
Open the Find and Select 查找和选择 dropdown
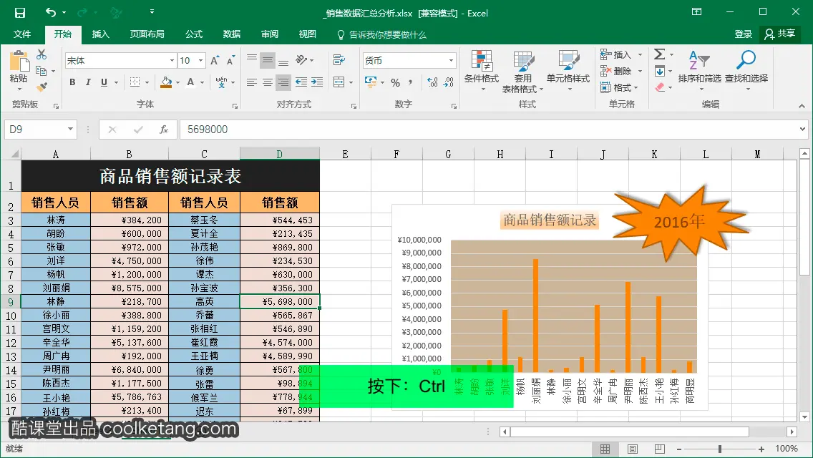tap(746, 72)
